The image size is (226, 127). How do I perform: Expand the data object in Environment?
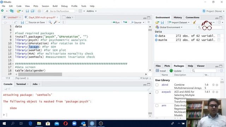(156, 36)
